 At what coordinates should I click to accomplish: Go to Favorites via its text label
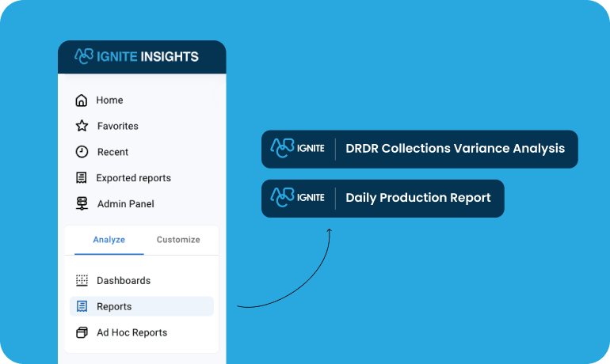pos(117,126)
